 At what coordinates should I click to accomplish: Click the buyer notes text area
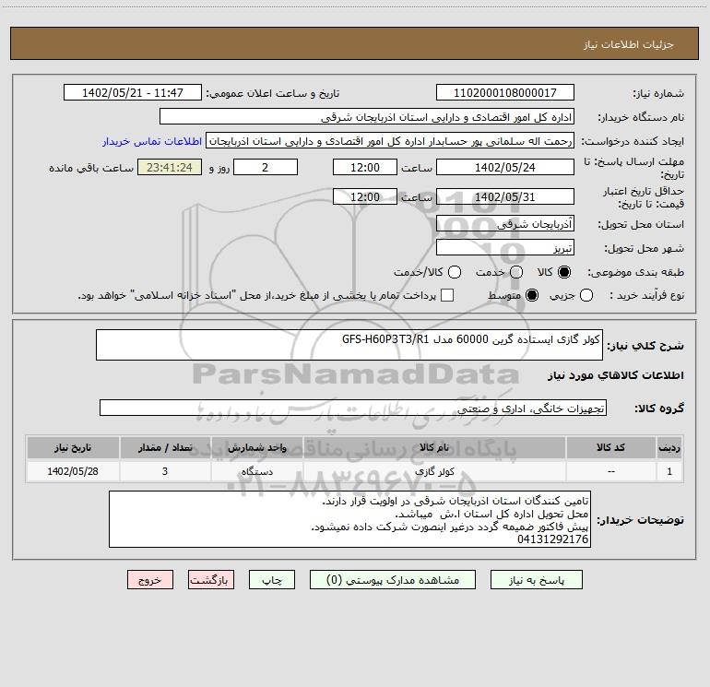click(x=349, y=519)
